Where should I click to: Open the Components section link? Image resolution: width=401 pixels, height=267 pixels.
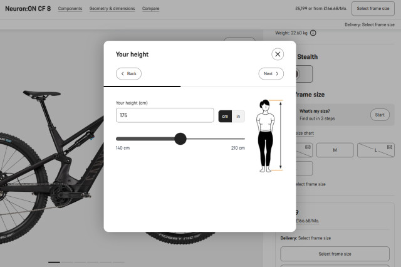point(70,9)
